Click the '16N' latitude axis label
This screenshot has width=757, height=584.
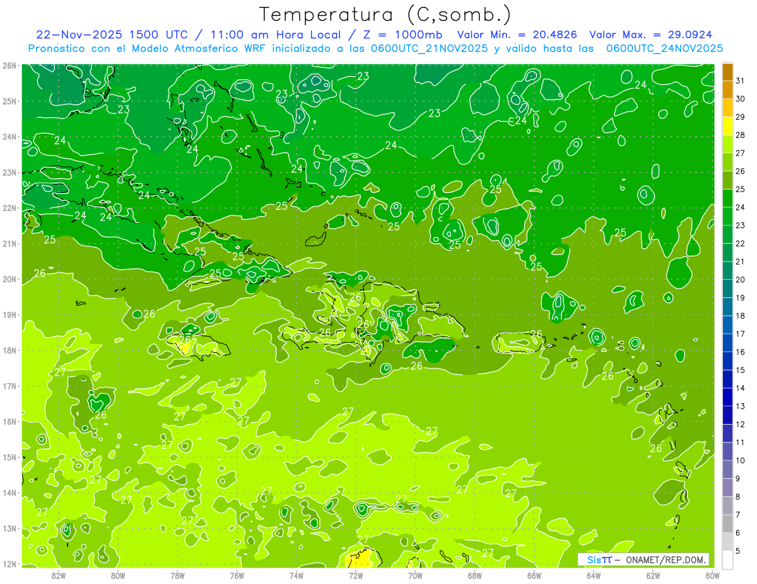point(9,421)
